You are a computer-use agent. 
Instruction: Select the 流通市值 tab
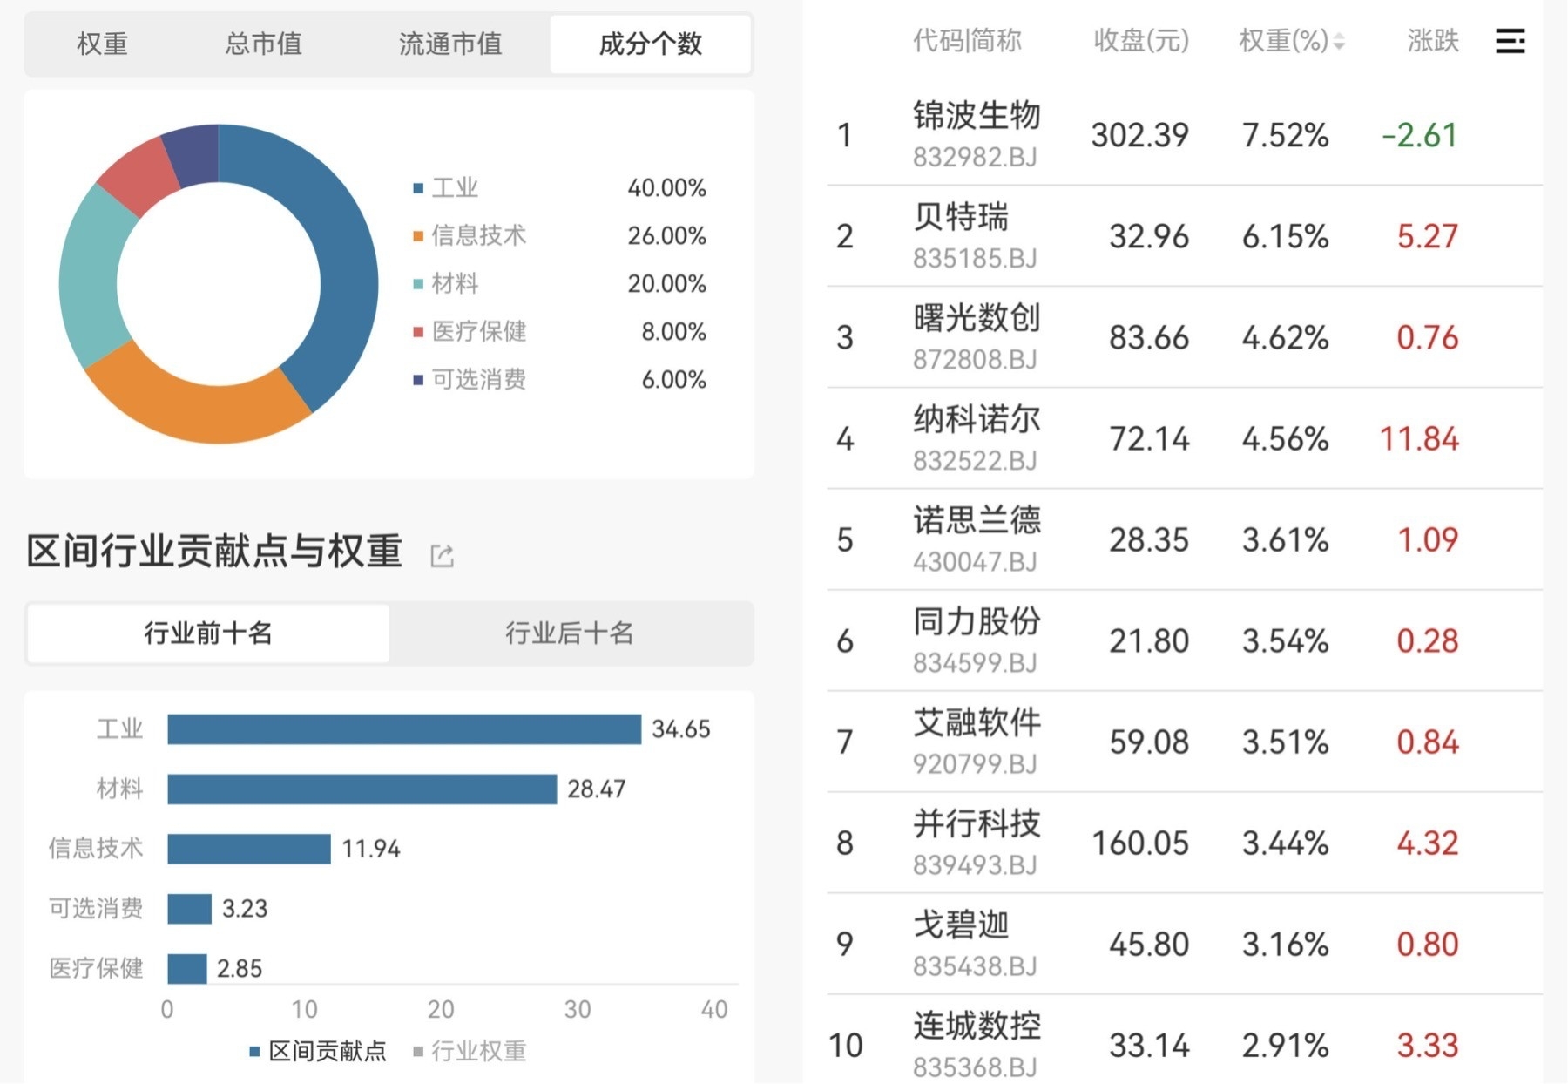click(449, 44)
